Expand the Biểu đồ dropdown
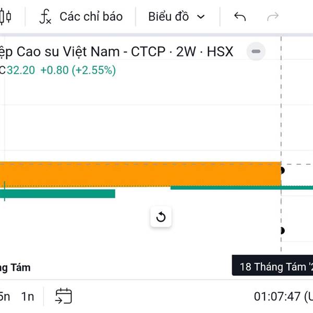The image size is (313, 313). click(177, 17)
